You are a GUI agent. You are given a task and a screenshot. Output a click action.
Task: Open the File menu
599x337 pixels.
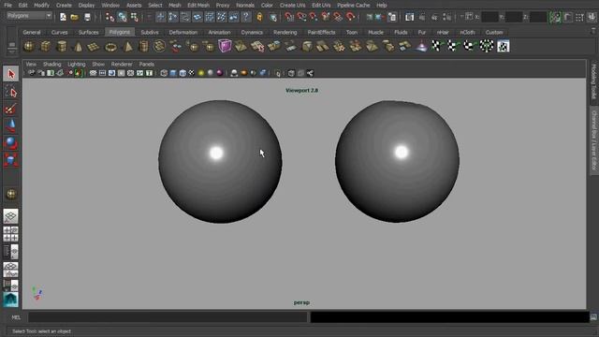pos(7,6)
